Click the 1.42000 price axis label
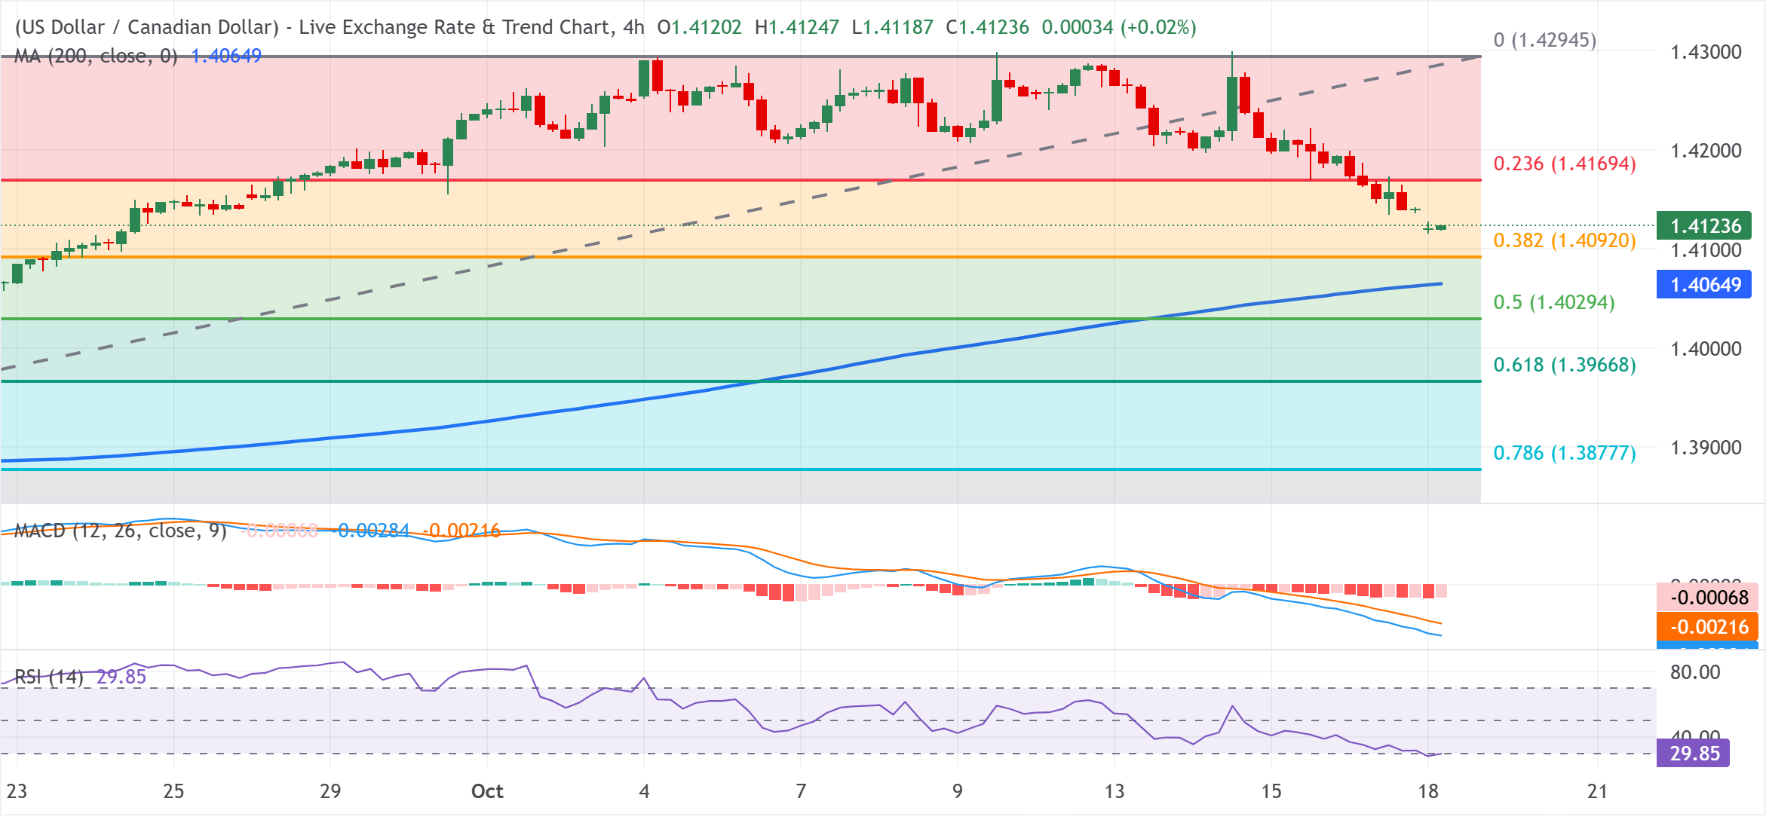The height and width of the screenshot is (835, 1766). point(1706,151)
